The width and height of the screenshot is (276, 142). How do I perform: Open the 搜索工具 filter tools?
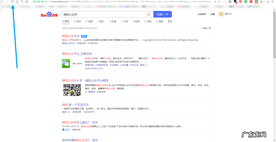205,28
